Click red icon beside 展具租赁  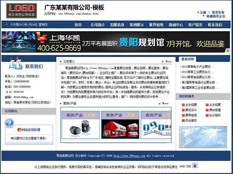pyautogui.click(x=183, y=115)
